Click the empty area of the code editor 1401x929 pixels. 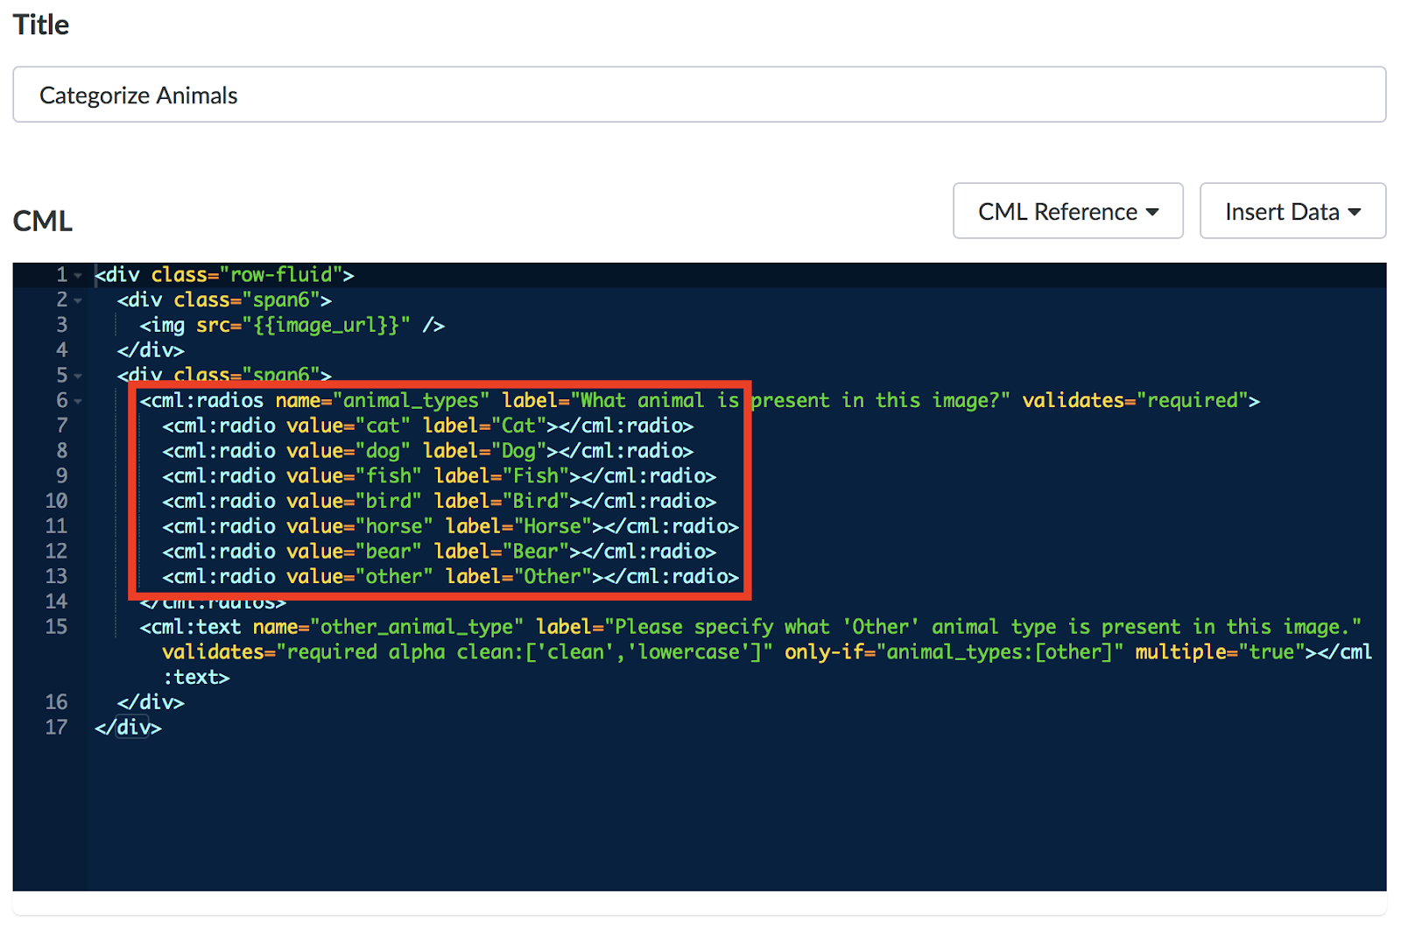(736, 814)
